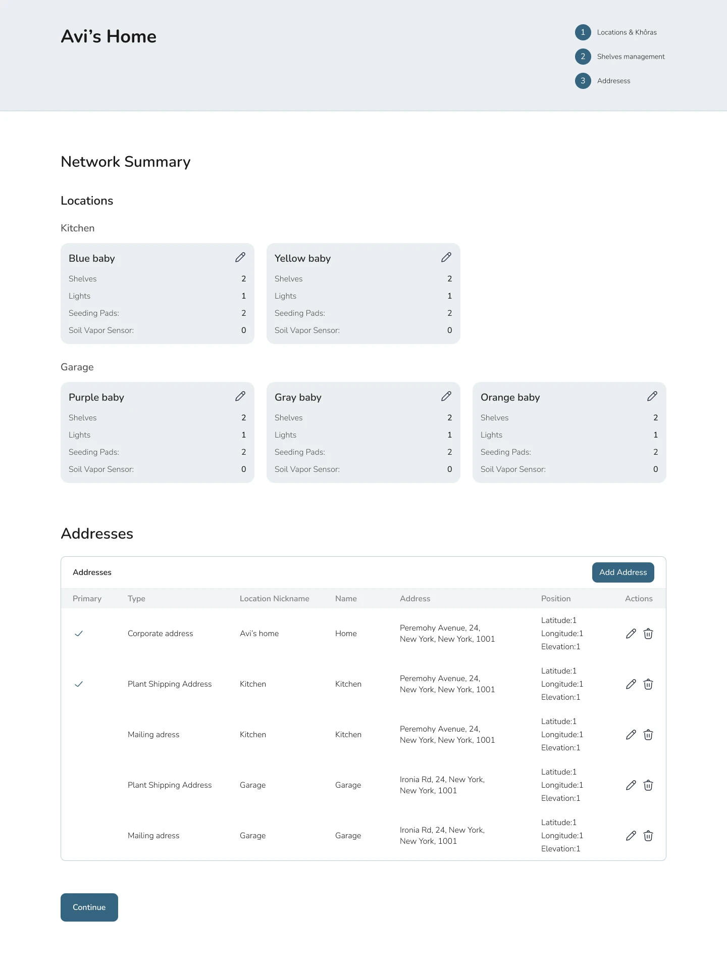Edit the Corporate address row
Image resolution: width=727 pixels, height=962 pixels.
(x=631, y=634)
